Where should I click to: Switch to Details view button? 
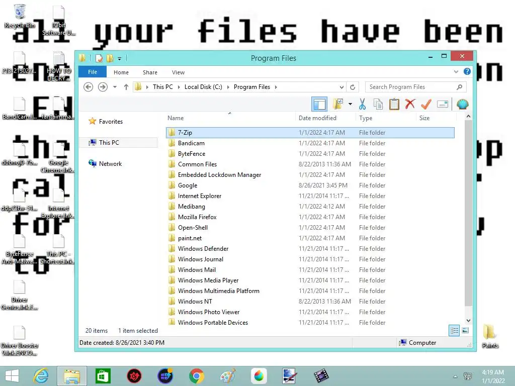click(454, 331)
